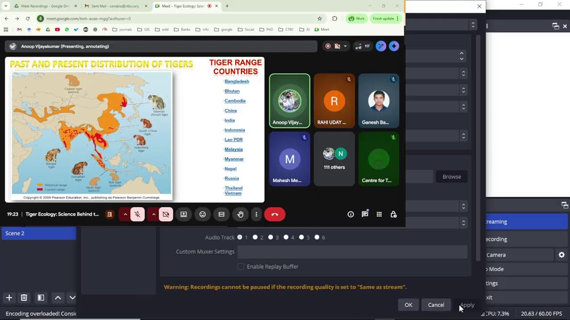The image size is (570, 320).
Task: Click the 111 others participant tile
Action: tap(334, 159)
